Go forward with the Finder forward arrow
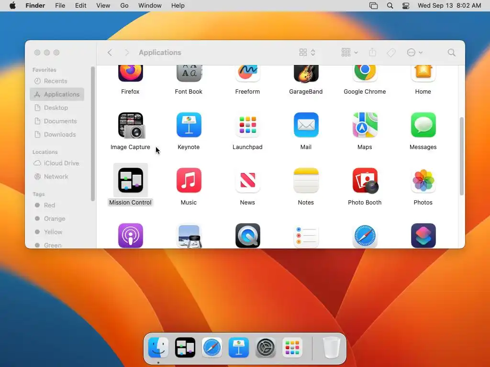 126,53
